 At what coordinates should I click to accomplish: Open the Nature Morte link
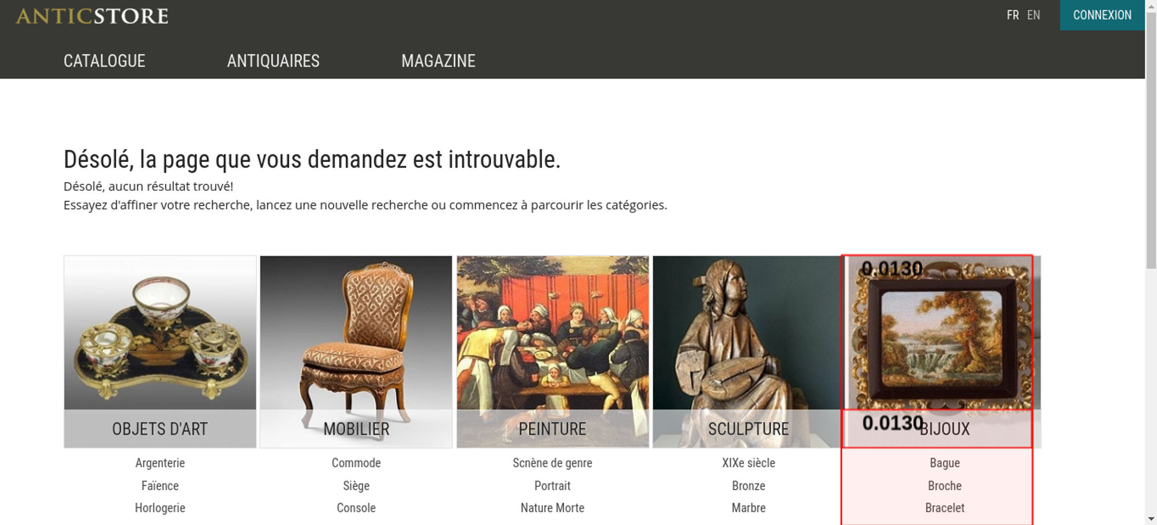tap(552, 508)
